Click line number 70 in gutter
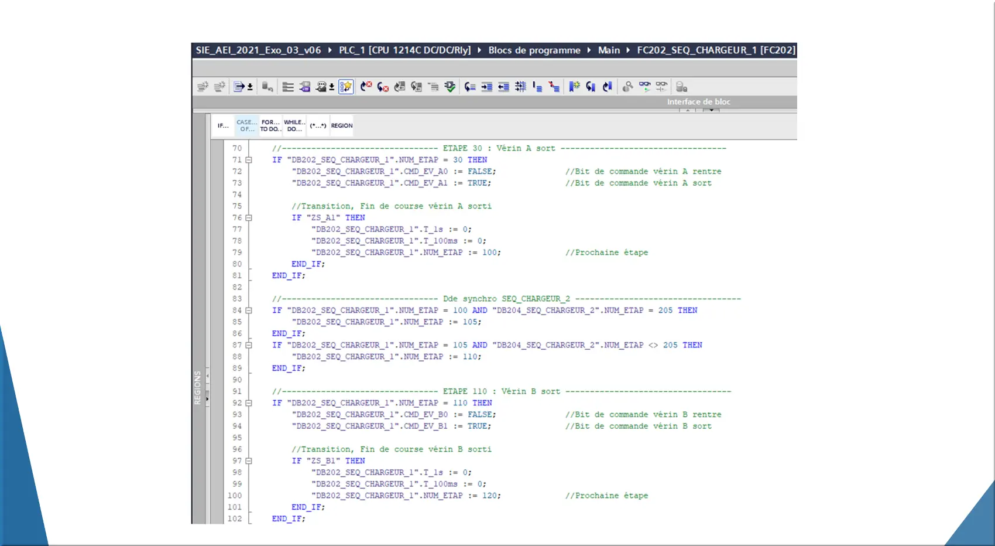This screenshot has height=546, width=995. point(236,148)
